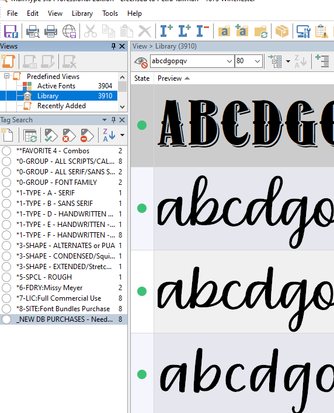This screenshot has height=413, width=334.
Task: Select radio for *5-SPCL - ROUGH
Action: click(6, 277)
